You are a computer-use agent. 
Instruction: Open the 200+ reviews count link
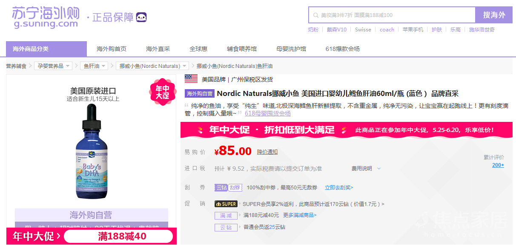(498, 165)
